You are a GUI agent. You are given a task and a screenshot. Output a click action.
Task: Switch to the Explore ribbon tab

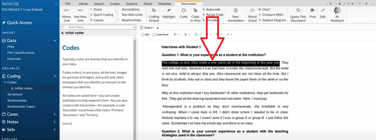(132, 4)
